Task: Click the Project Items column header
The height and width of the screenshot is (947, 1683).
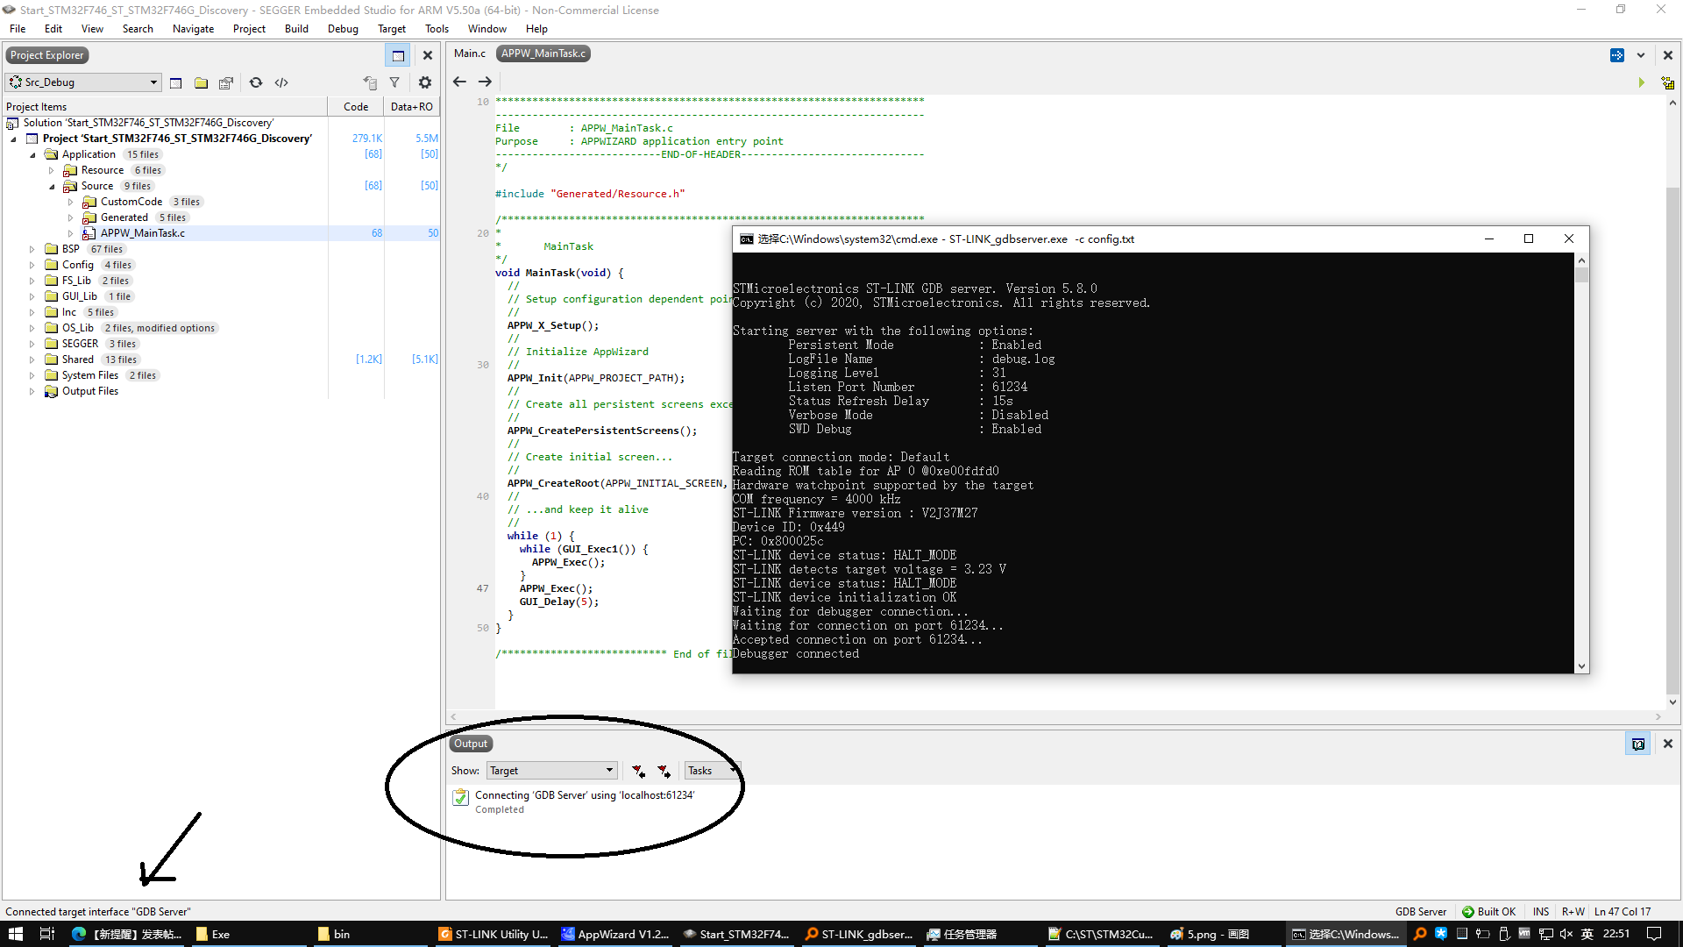Action: click(x=165, y=107)
